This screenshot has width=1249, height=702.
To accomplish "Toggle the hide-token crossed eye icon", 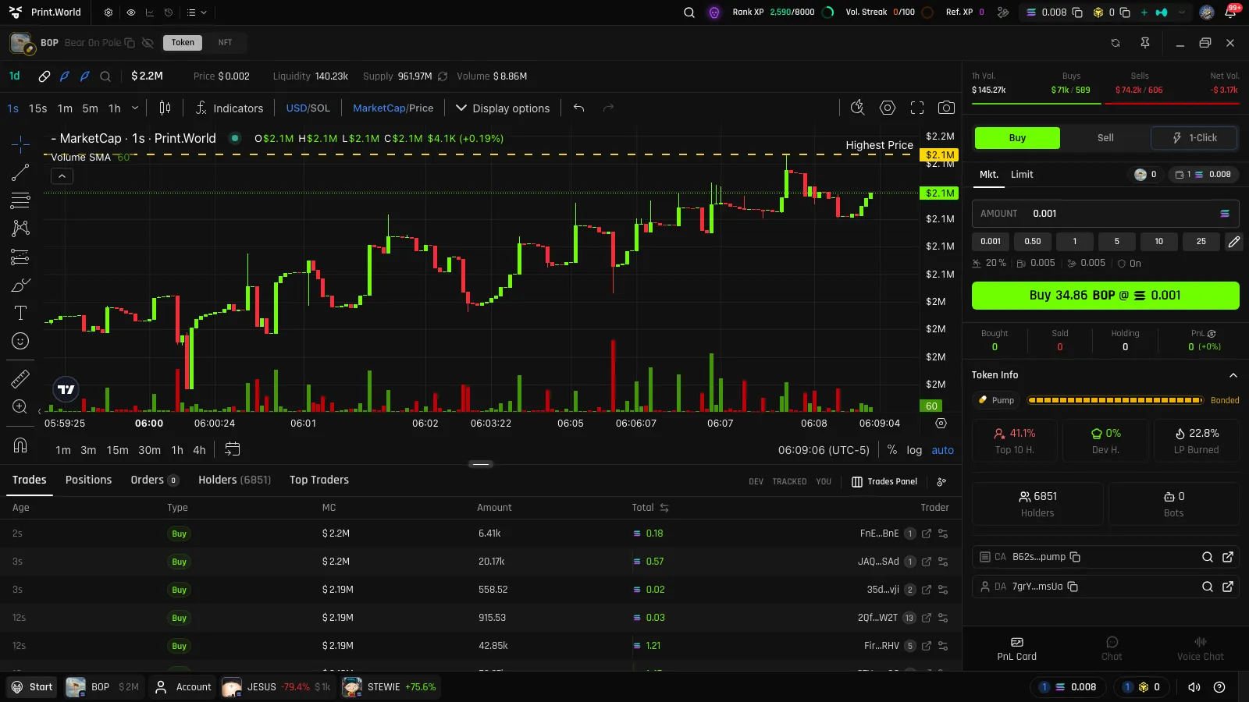I will pyautogui.click(x=148, y=43).
